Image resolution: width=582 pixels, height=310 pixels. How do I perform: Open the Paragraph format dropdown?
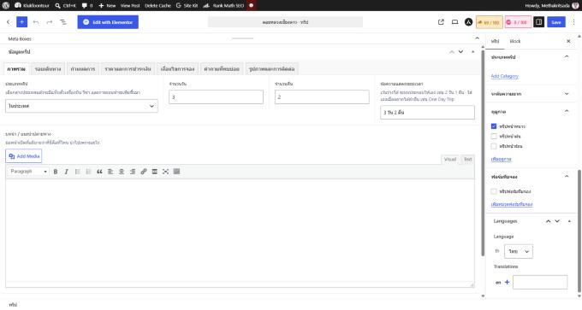click(x=28, y=172)
